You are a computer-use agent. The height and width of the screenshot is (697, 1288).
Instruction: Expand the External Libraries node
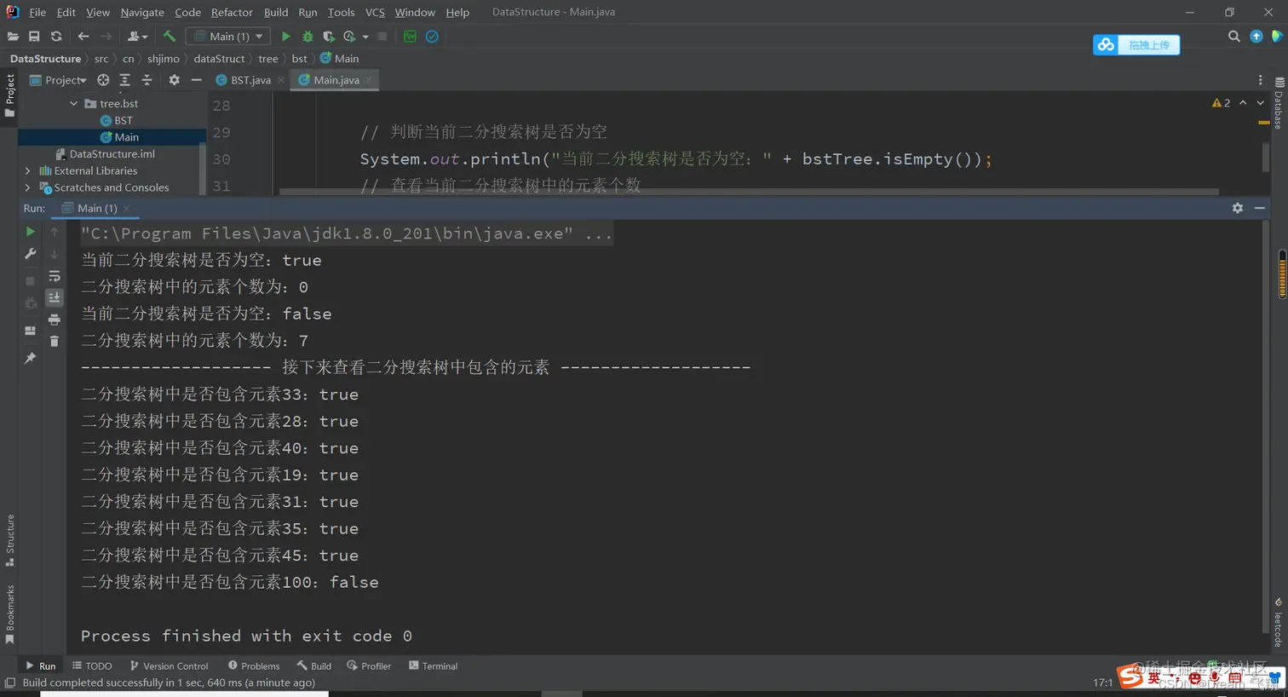point(27,170)
